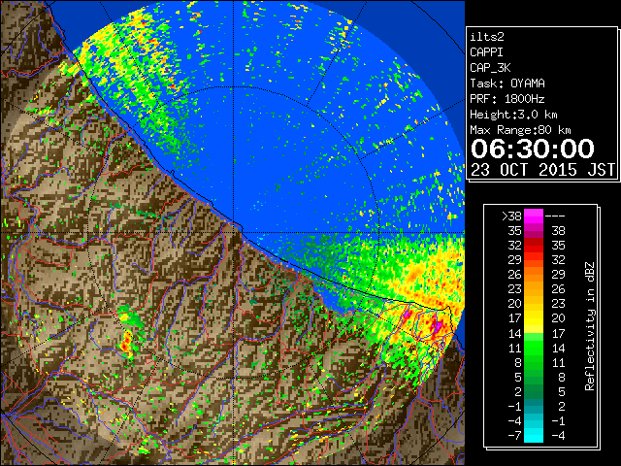Click the '---' label atop legend
The image size is (621, 466).
click(x=555, y=216)
